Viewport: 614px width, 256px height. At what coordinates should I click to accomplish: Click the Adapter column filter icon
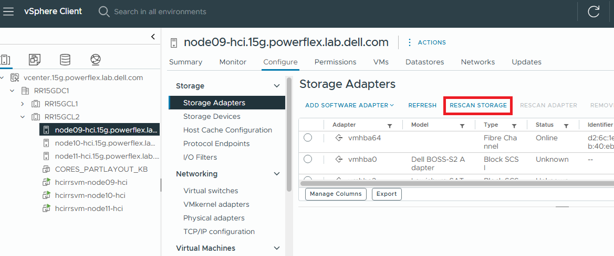pos(390,126)
